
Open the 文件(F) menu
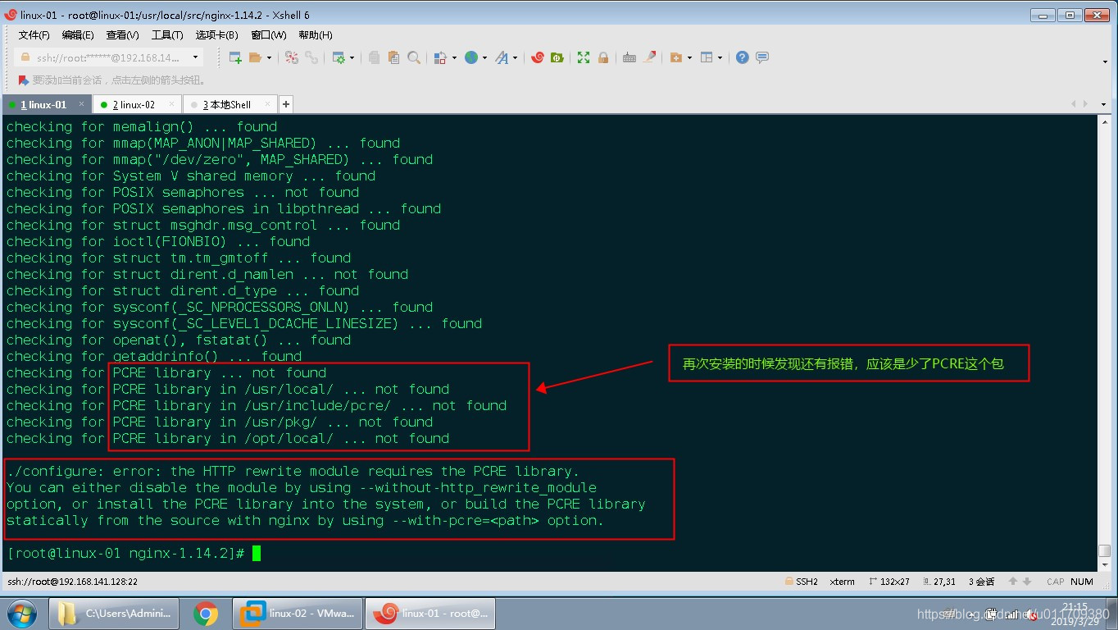click(x=34, y=35)
